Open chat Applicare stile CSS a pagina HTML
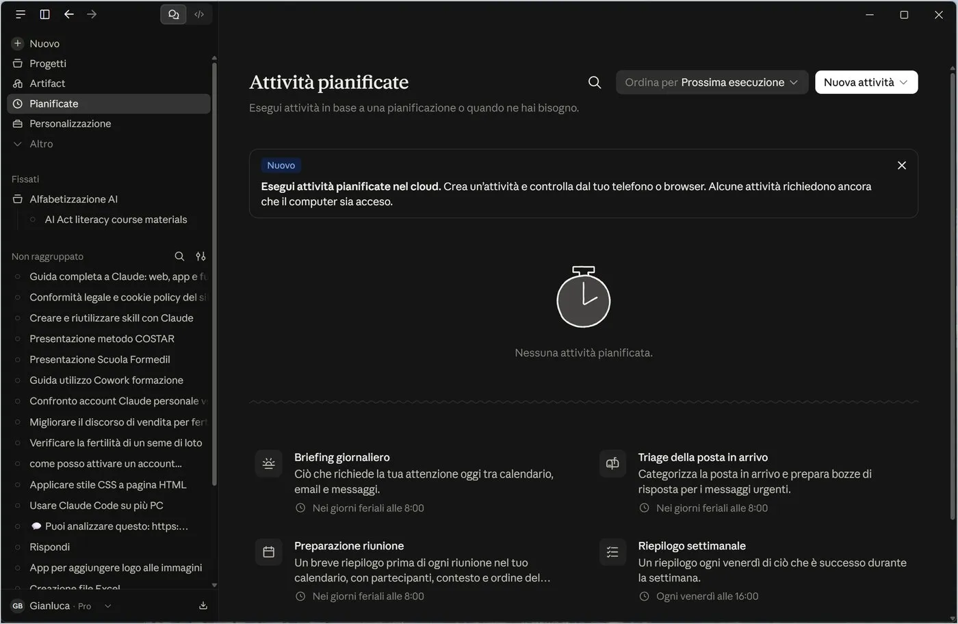The width and height of the screenshot is (958, 624). (x=109, y=484)
